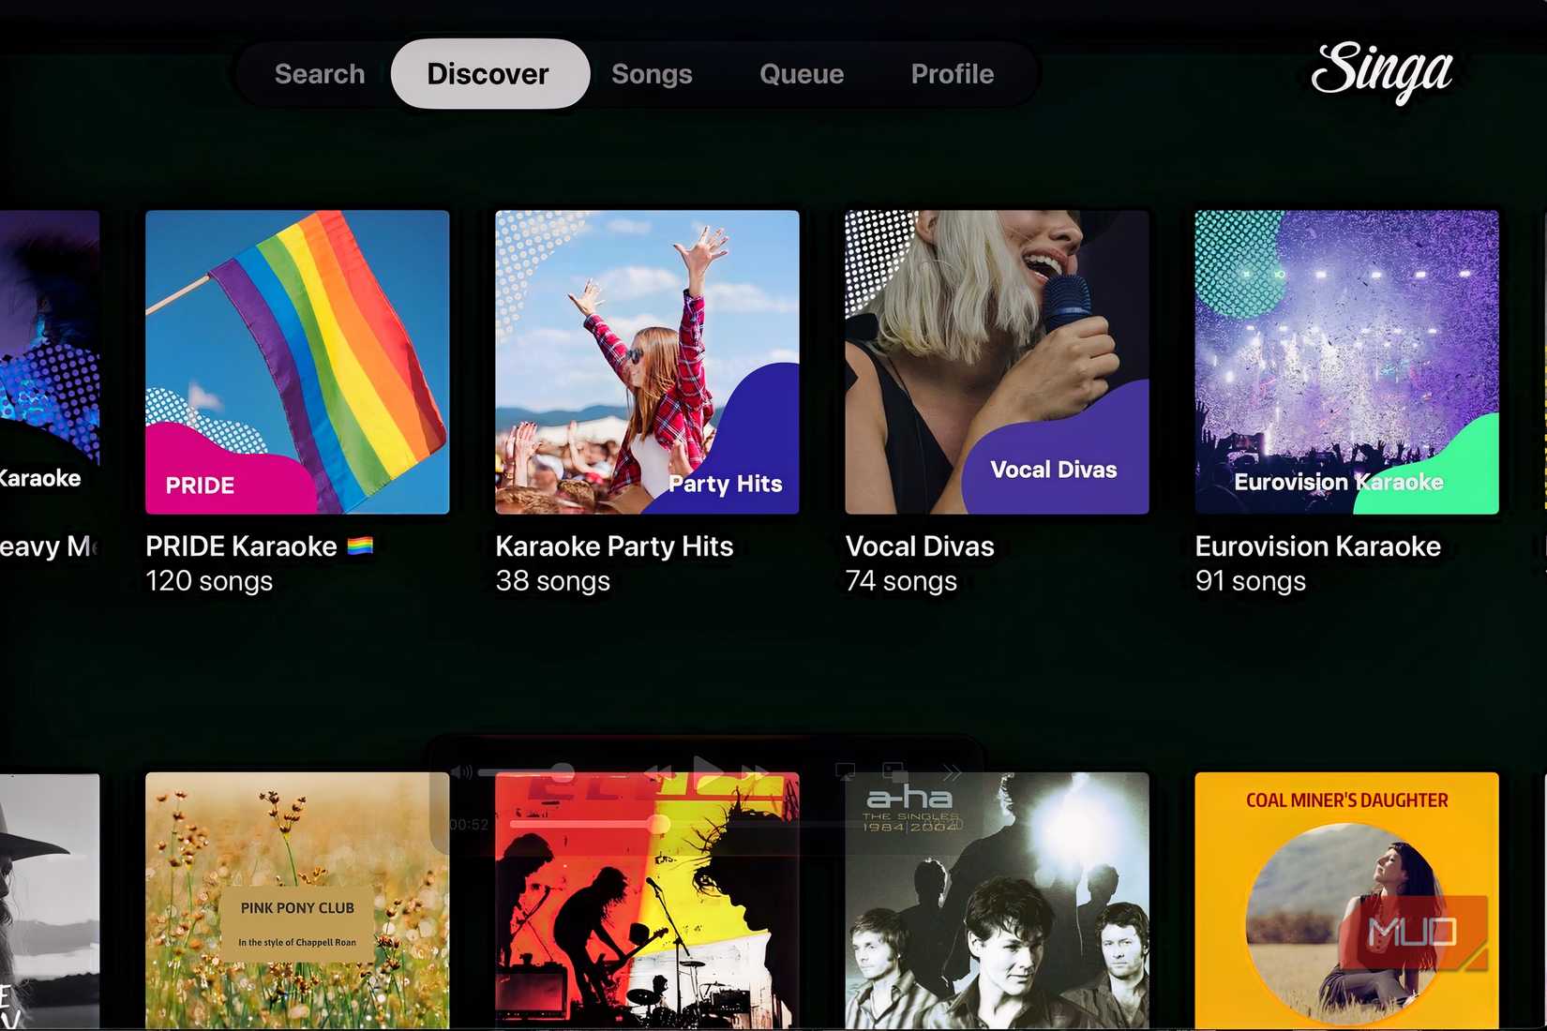Click the Vocal Divas playlist title

[920, 546]
